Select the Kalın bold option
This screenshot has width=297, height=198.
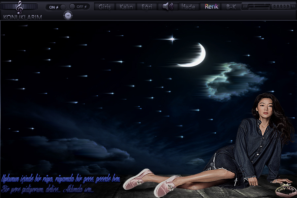pos(126,7)
